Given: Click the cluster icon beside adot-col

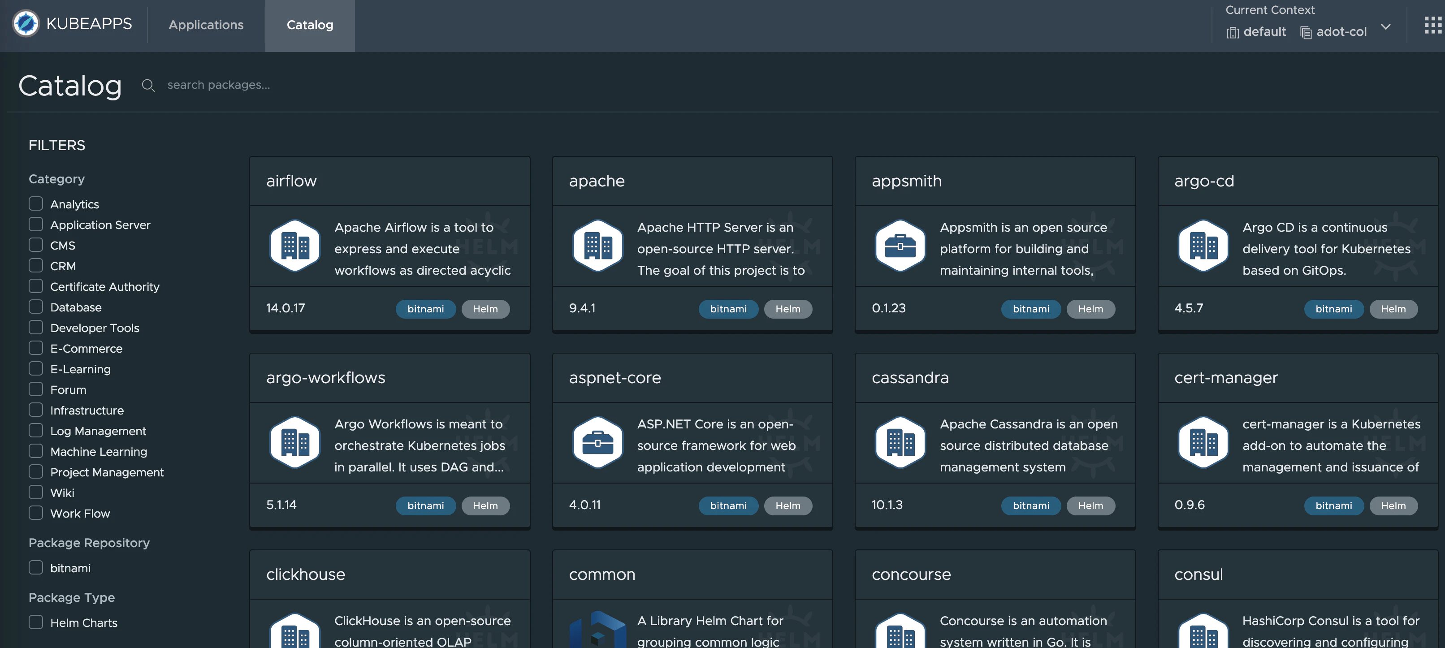Looking at the screenshot, I should (1306, 33).
